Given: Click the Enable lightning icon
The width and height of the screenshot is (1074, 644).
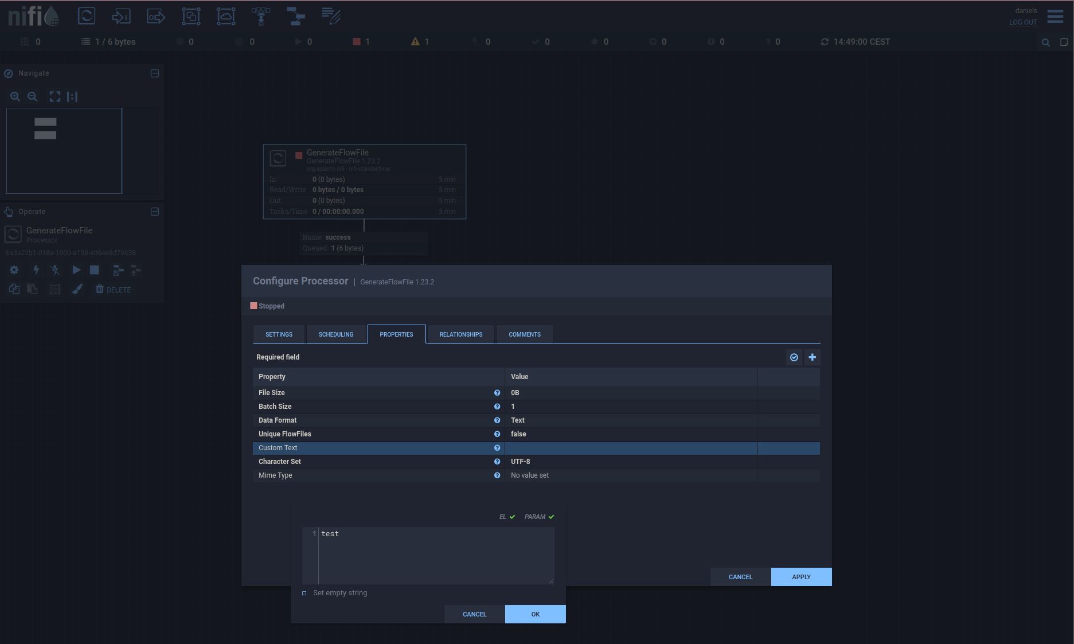Looking at the screenshot, I should pyautogui.click(x=36, y=270).
